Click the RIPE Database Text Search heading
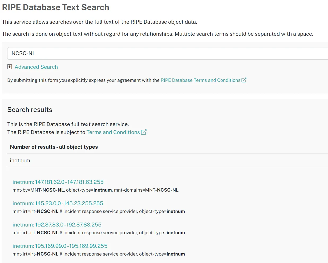 tap(56, 7)
